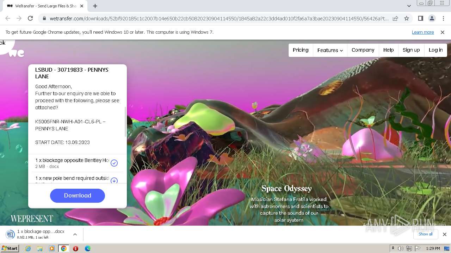Image resolution: width=451 pixels, height=253 pixels.
Task: Dismiss the Chrome update notification bar
Action: [443, 32]
